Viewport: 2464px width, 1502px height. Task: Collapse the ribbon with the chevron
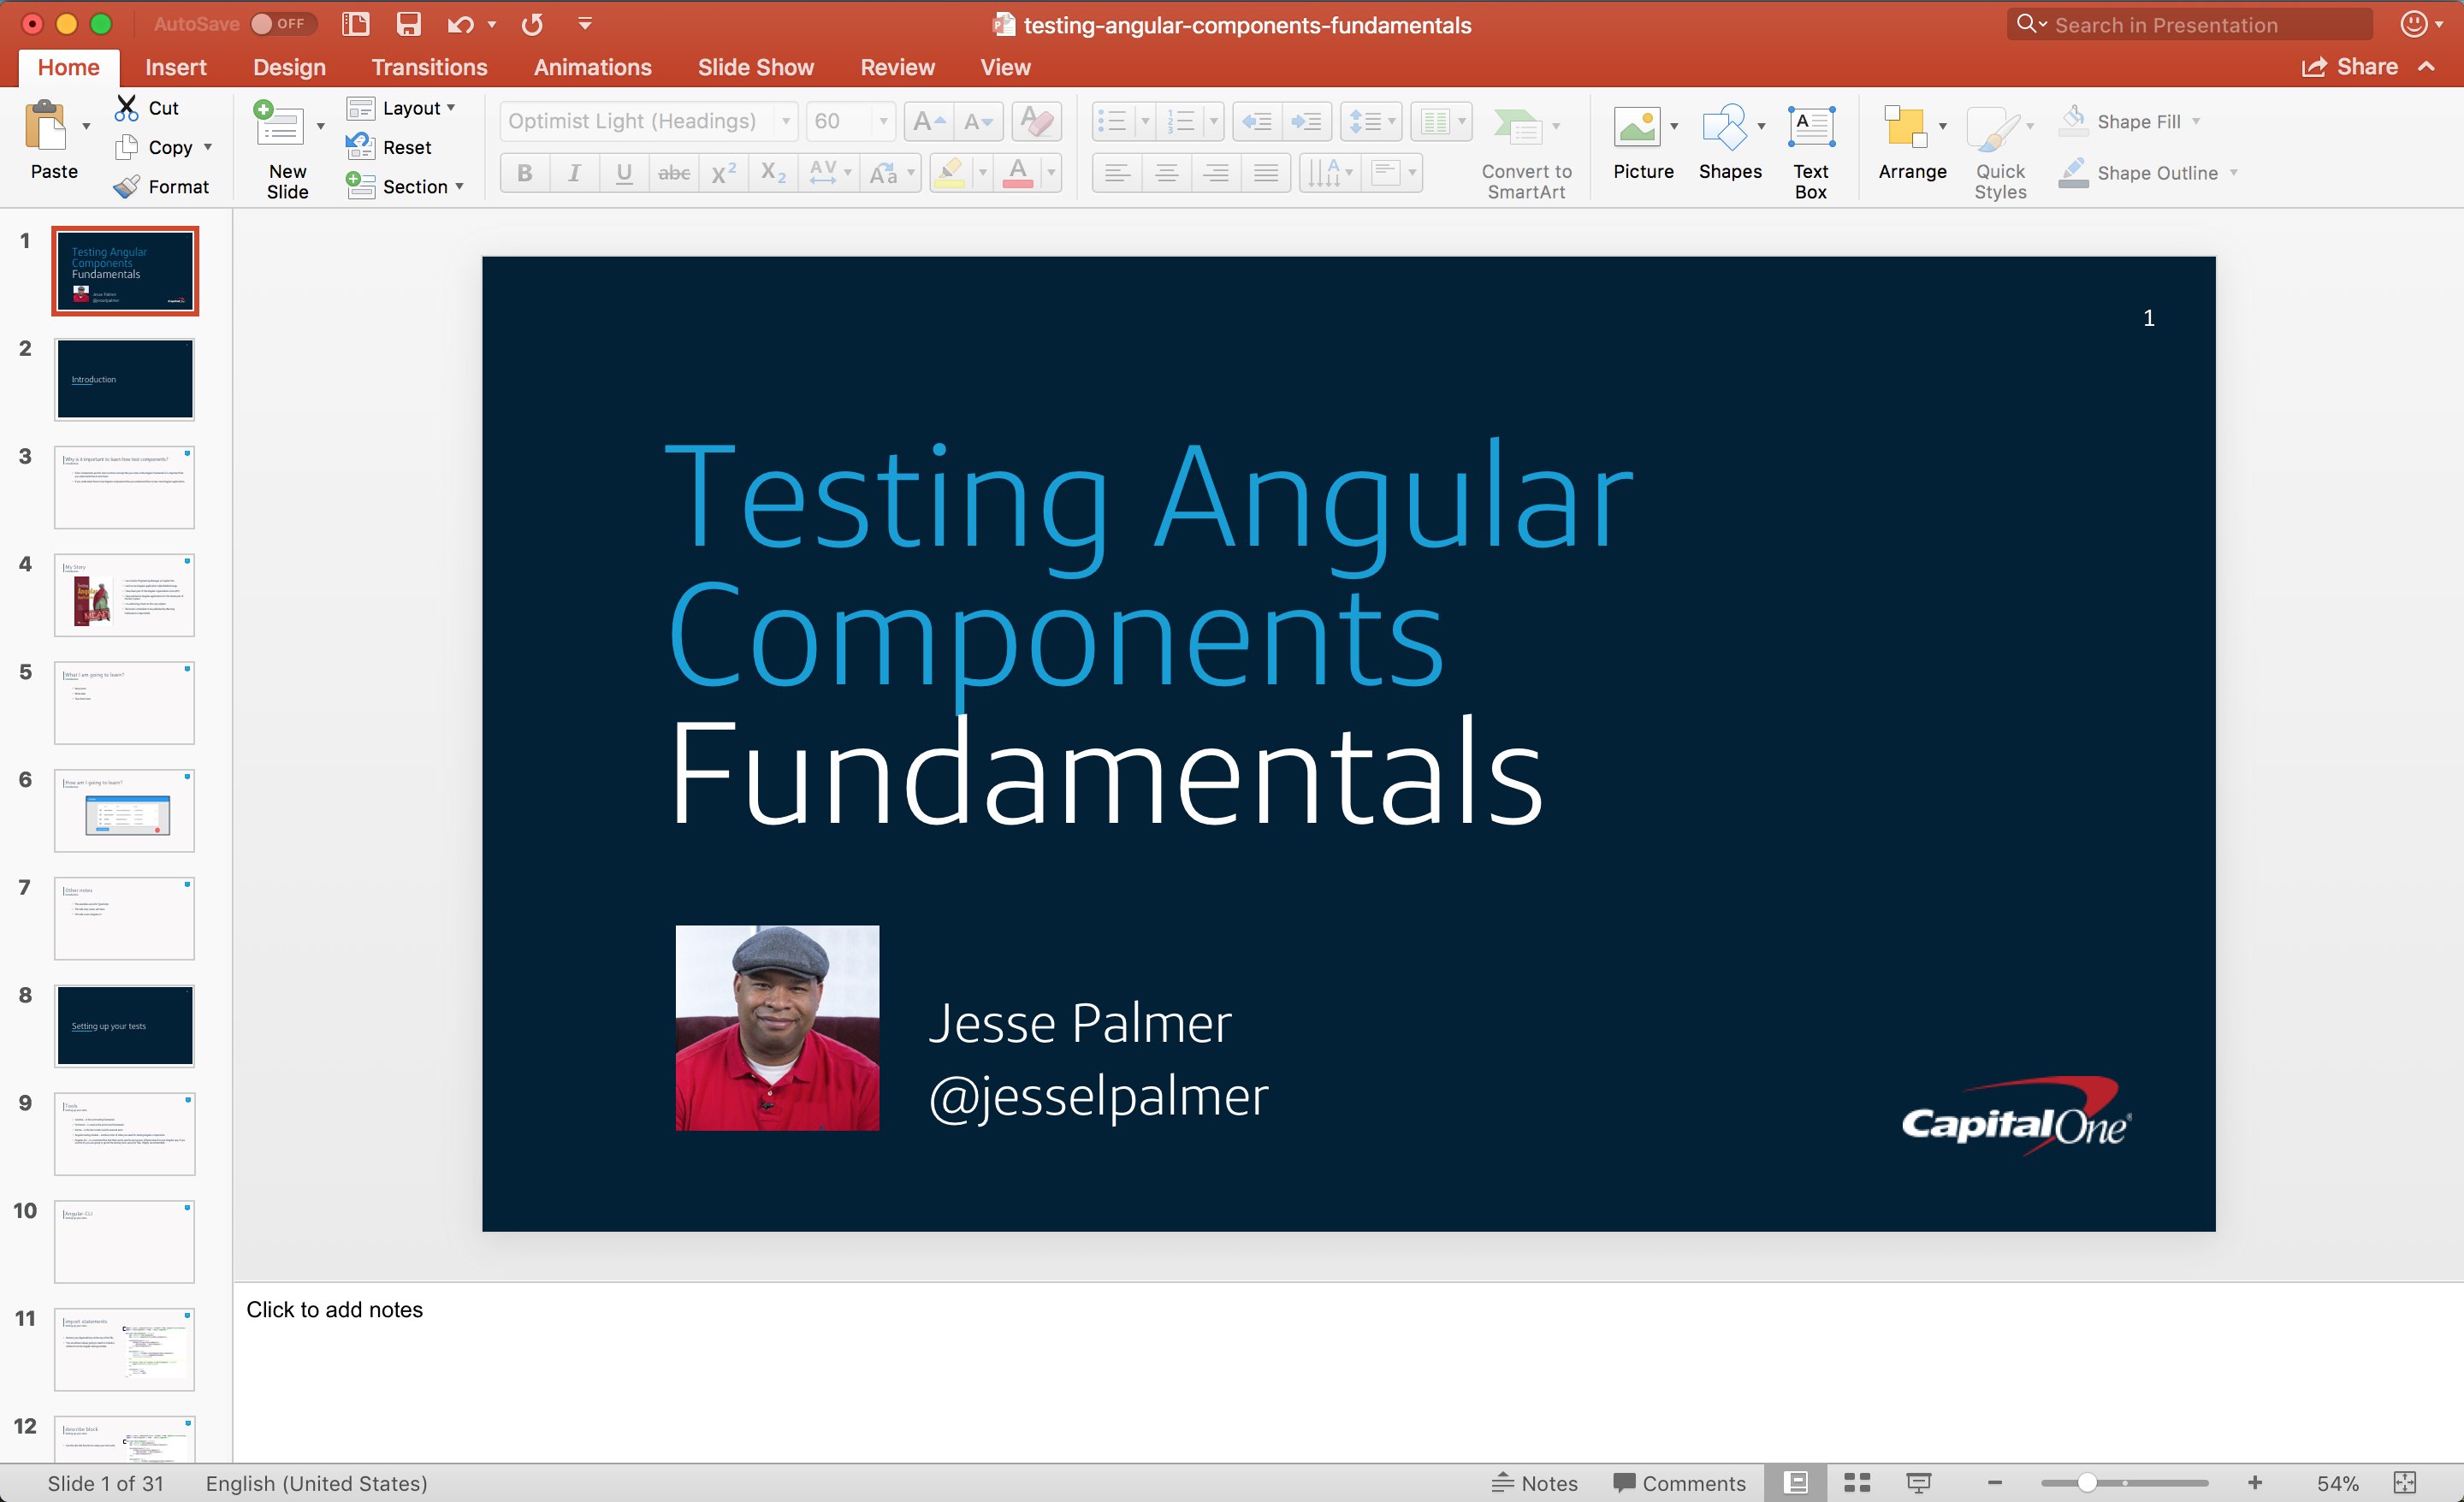[x=2427, y=67]
